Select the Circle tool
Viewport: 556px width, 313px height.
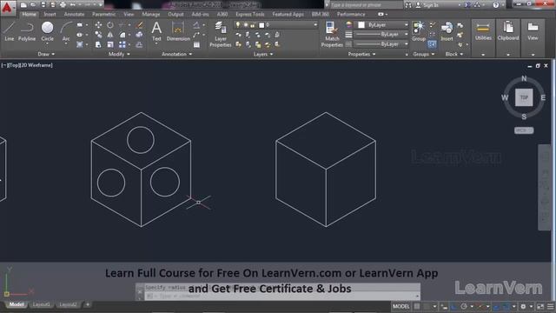tap(47, 31)
